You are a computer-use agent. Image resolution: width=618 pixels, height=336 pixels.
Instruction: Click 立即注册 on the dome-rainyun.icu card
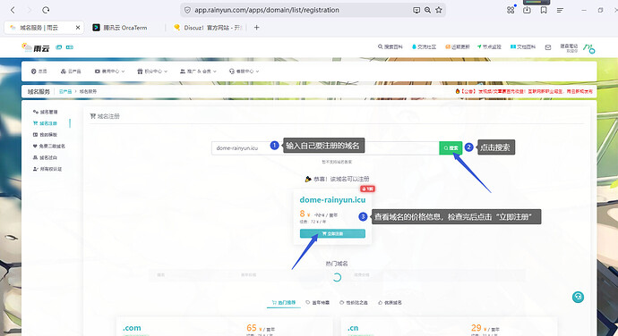pyautogui.click(x=332, y=234)
